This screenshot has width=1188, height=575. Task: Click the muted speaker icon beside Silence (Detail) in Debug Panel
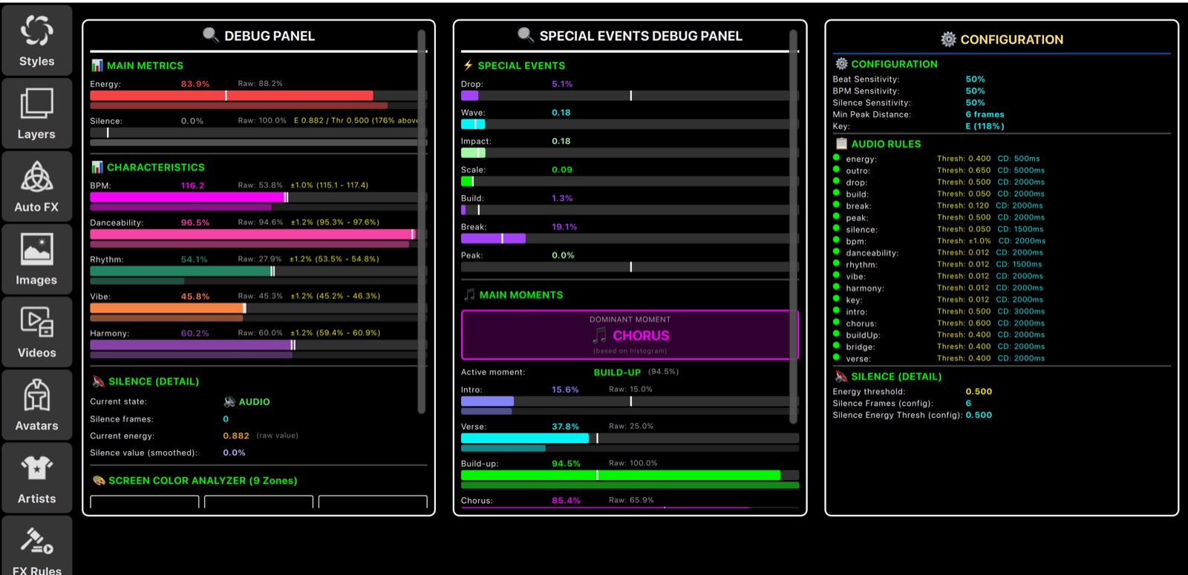[x=98, y=381]
